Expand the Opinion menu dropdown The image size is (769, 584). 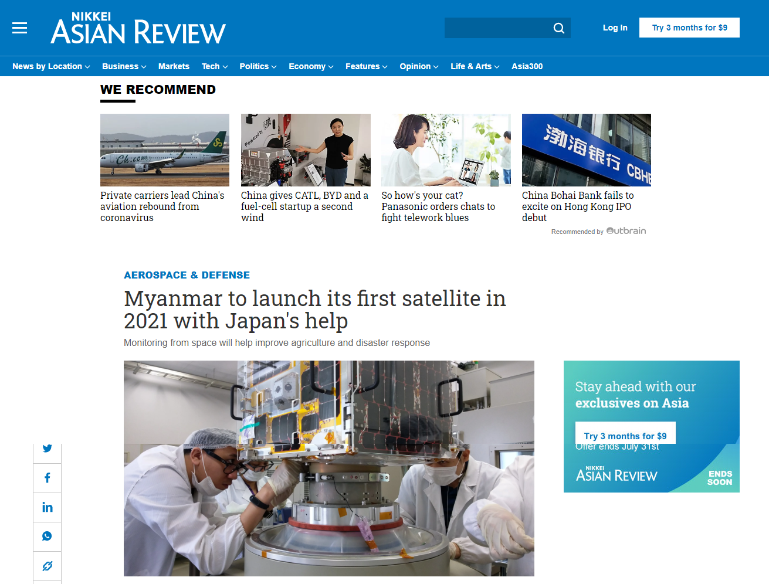point(419,66)
